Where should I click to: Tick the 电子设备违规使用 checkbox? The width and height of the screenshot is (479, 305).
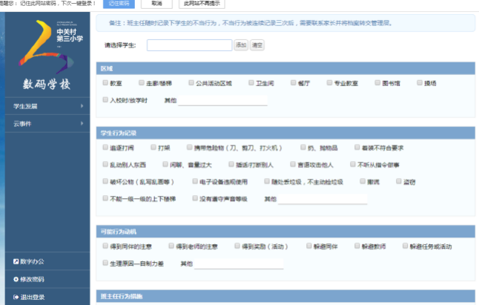tap(195, 181)
